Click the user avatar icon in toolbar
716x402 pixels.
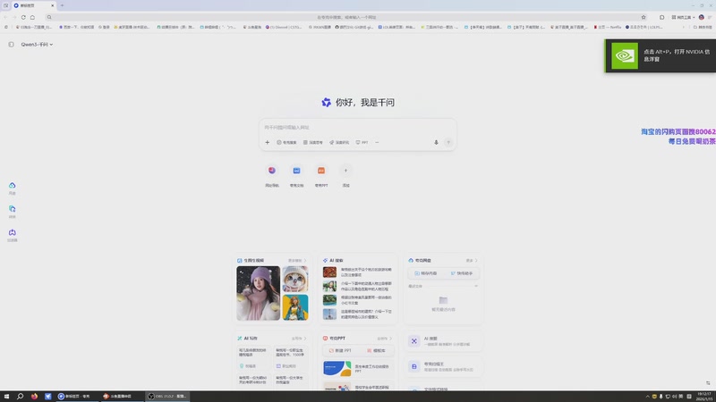pos(702,17)
